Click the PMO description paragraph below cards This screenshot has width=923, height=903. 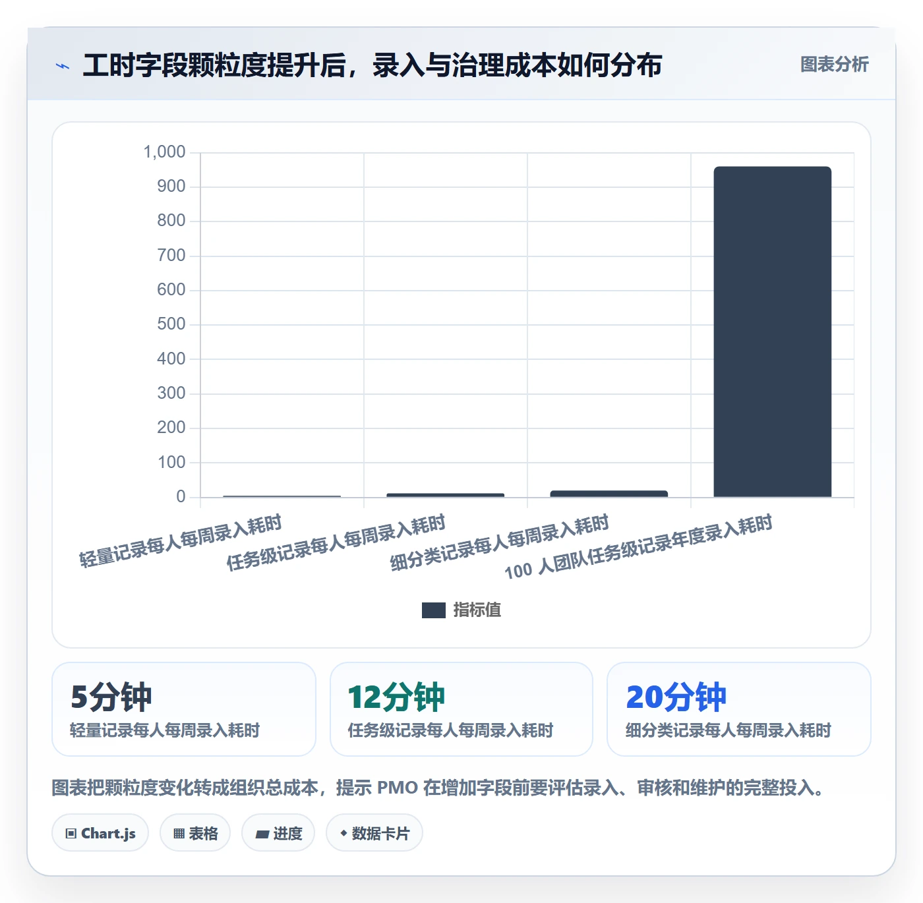440,788
